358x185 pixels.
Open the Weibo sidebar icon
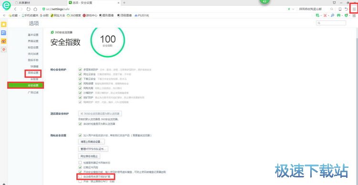point(4,41)
